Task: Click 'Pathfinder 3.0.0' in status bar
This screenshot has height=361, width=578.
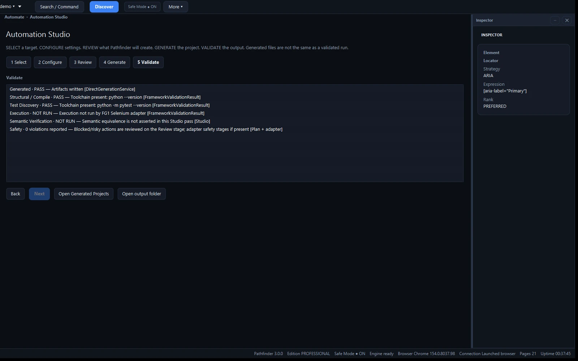Action: point(268,354)
